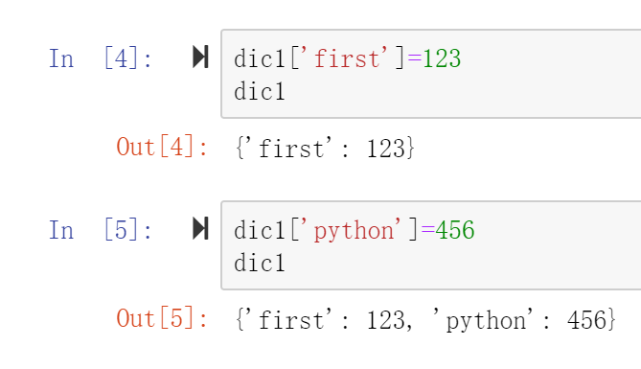Place cursor in dic1['first']=123 line

pyautogui.click(x=348, y=58)
